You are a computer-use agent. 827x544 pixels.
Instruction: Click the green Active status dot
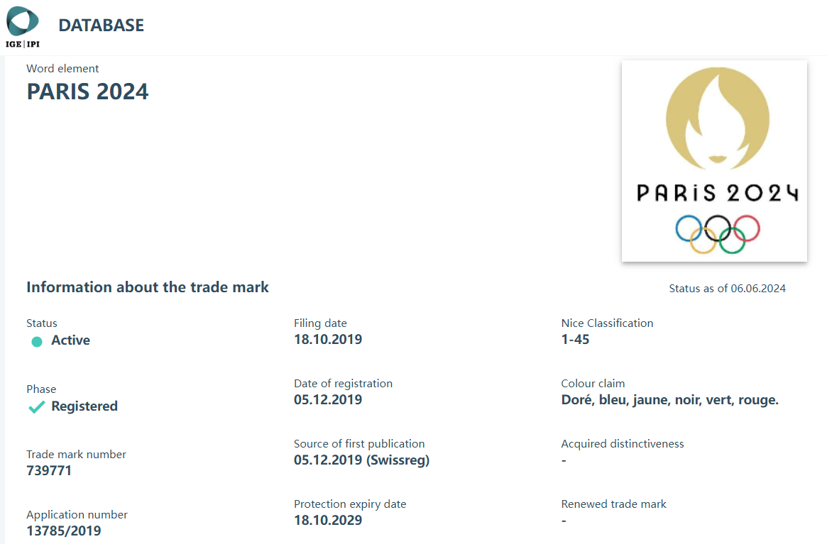[37, 342]
